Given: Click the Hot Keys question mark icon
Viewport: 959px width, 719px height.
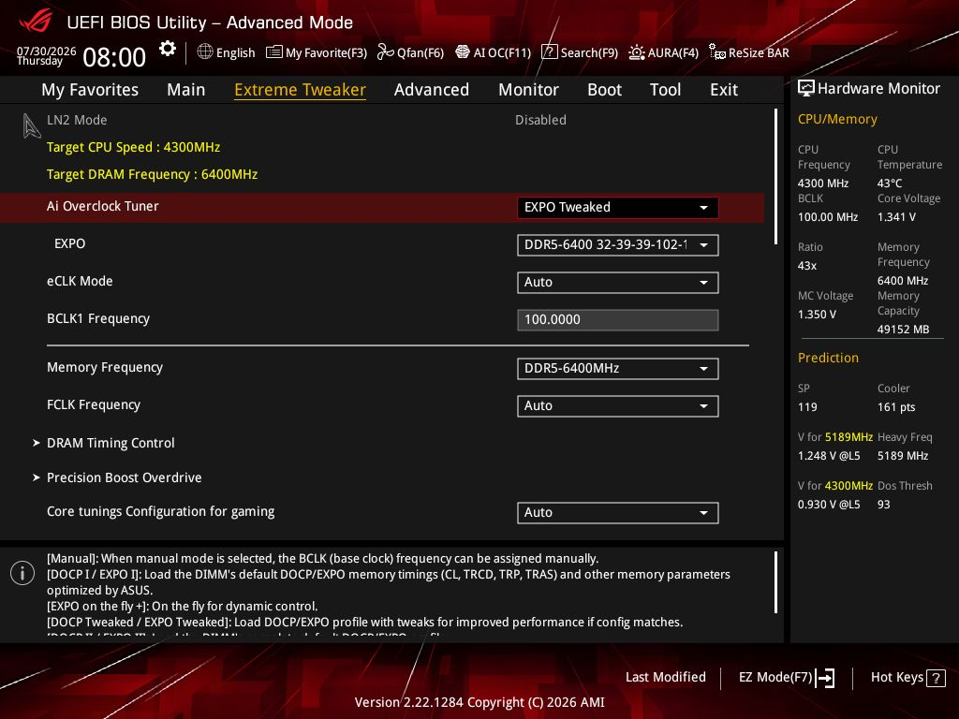Looking at the screenshot, I should 936,678.
